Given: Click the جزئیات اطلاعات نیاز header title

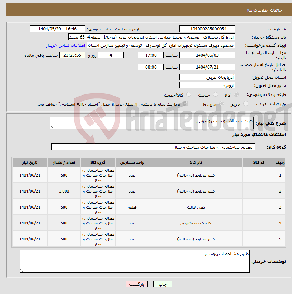Looking at the screenshot, I should click(x=264, y=10).
